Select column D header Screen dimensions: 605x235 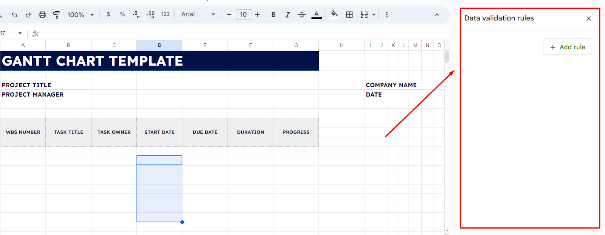tap(160, 45)
